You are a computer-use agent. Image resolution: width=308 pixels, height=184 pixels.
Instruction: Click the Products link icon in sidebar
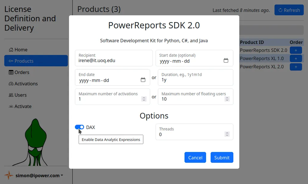11,61
